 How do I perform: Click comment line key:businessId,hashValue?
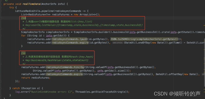click(x=55, y=60)
